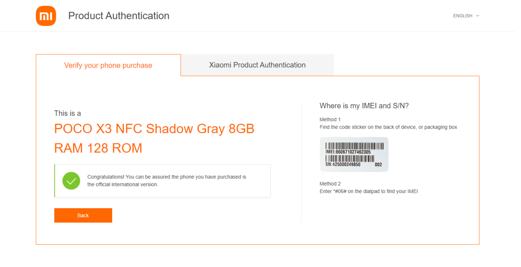Click the orange Mi logo
The width and height of the screenshot is (521, 267).
pyautogui.click(x=46, y=16)
